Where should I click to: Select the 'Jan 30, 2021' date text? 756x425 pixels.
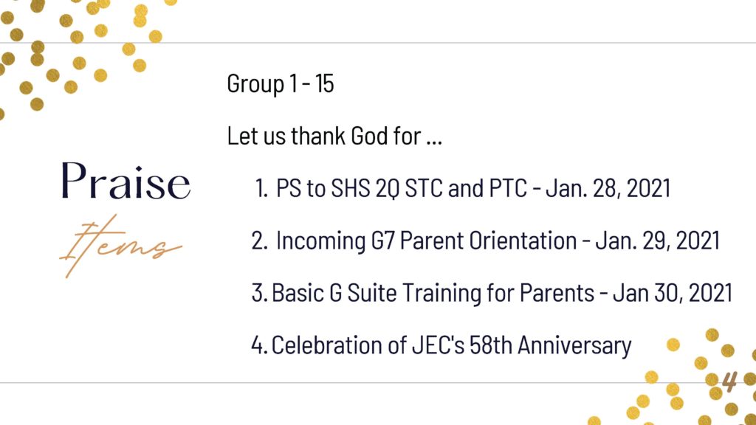point(673,293)
